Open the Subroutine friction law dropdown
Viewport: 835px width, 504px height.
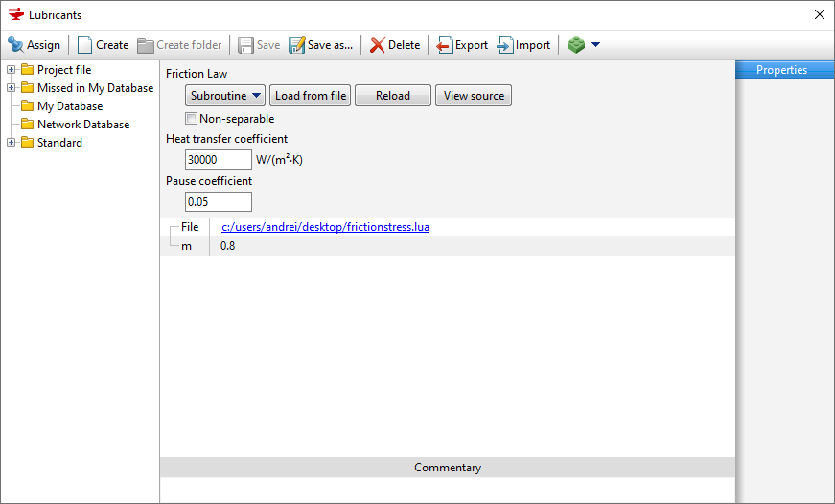pos(225,96)
